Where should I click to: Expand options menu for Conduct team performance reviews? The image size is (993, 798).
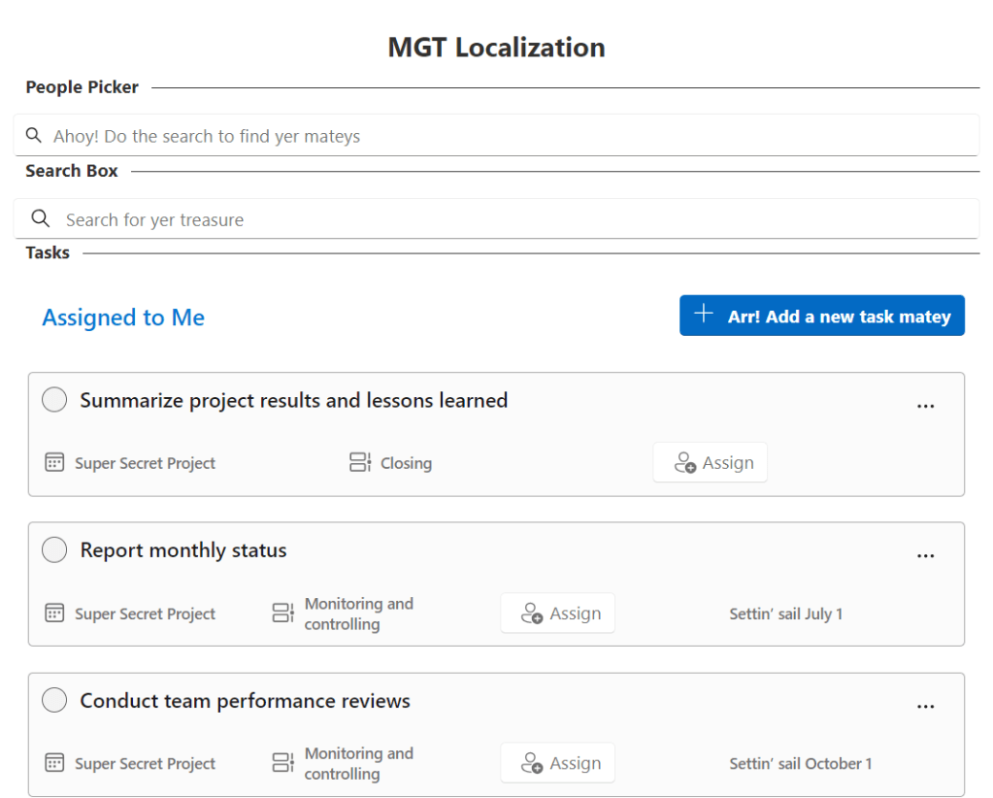coord(925,706)
